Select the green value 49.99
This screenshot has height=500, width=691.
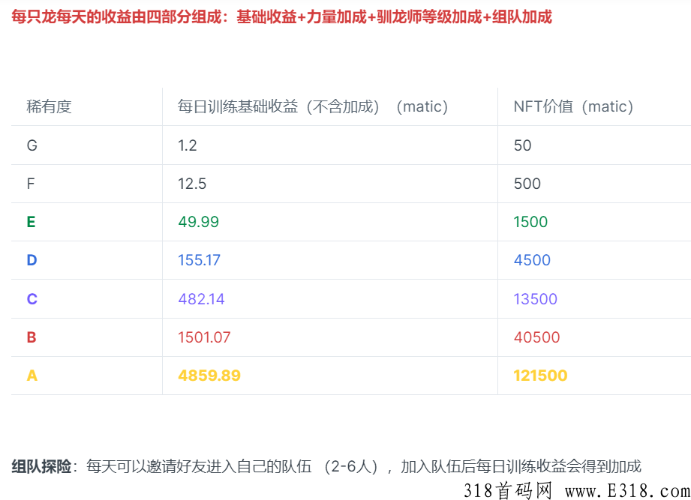(x=198, y=222)
